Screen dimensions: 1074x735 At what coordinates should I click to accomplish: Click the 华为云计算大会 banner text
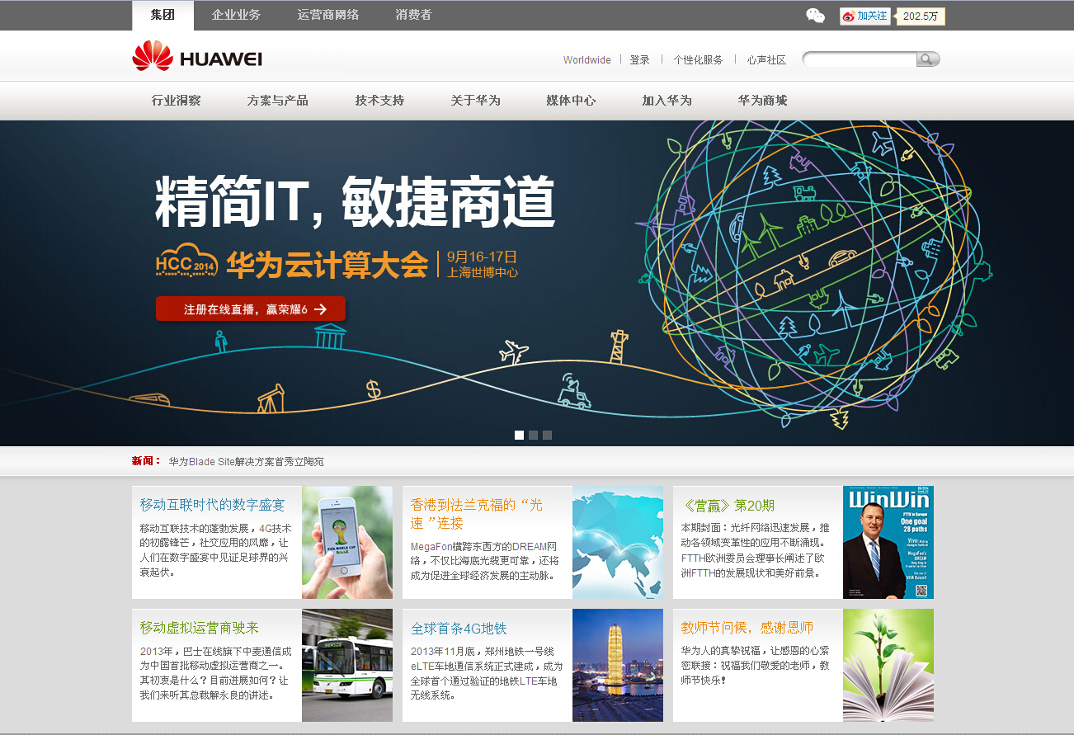pos(327,263)
